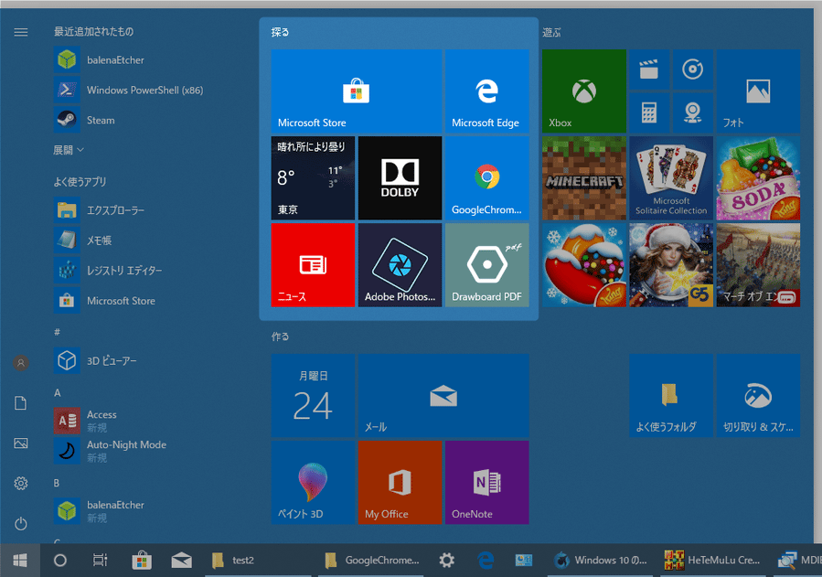Open the Microsoft Store tile

[x=357, y=91]
